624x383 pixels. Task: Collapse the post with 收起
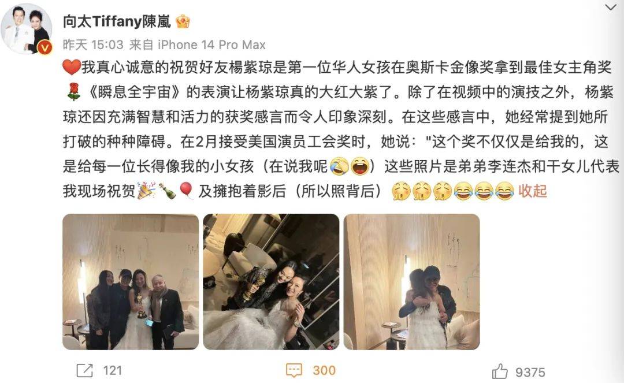pyautogui.click(x=532, y=191)
